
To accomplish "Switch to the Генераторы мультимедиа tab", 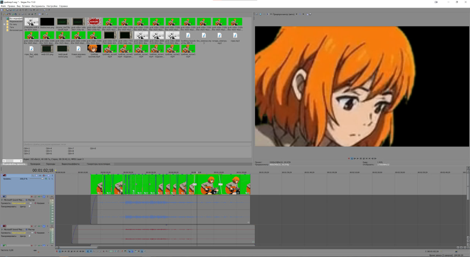I will (98, 164).
